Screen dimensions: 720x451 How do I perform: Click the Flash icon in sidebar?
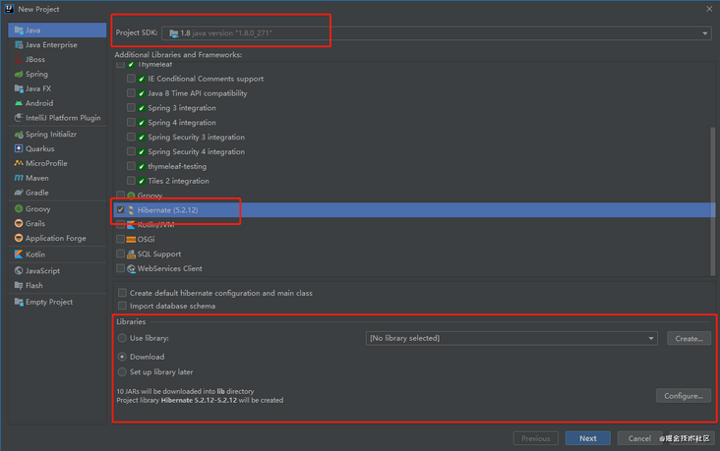pos(19,285)
